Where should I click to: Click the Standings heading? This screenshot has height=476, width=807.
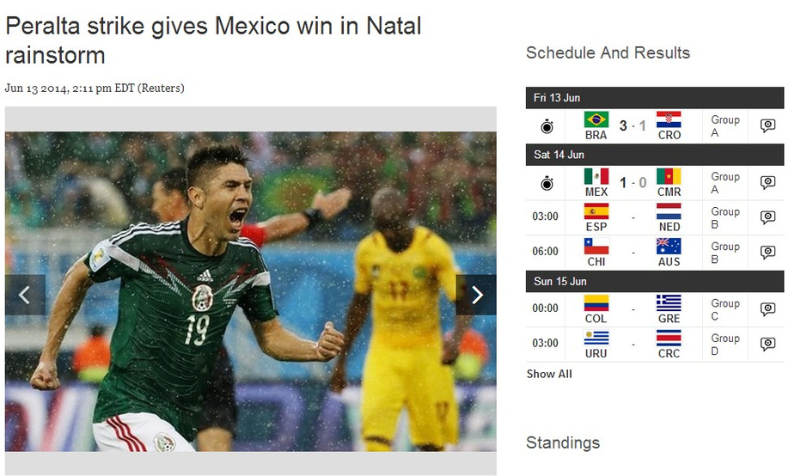coord(563,442)
